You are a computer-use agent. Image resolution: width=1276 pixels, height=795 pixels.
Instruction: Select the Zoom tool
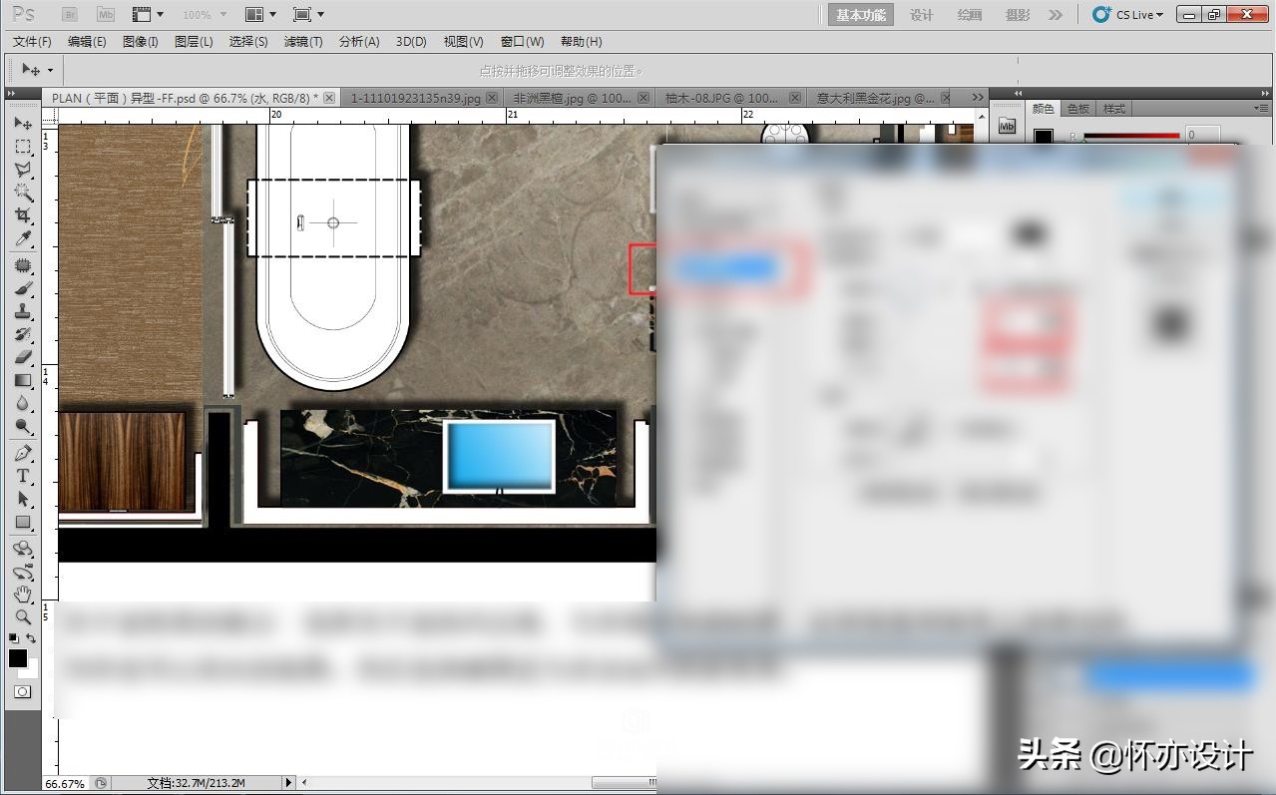pos(23,618)
